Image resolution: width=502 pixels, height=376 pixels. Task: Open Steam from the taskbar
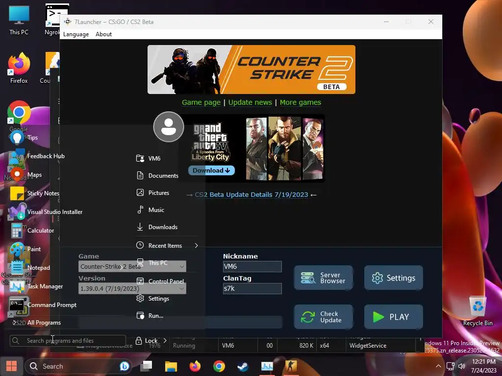coord(243,366)
